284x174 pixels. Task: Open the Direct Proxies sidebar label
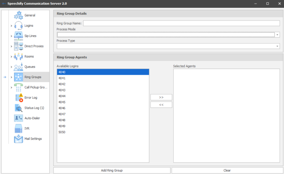click(x=34, y=46)
